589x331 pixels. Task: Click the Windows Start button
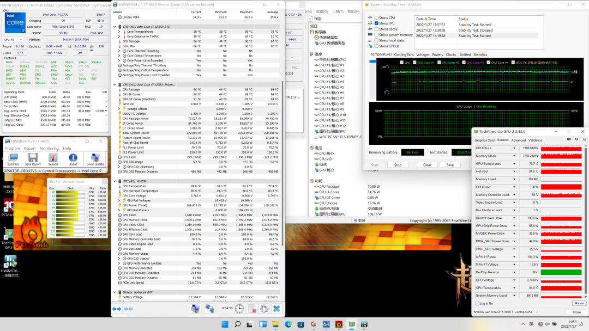225,325
